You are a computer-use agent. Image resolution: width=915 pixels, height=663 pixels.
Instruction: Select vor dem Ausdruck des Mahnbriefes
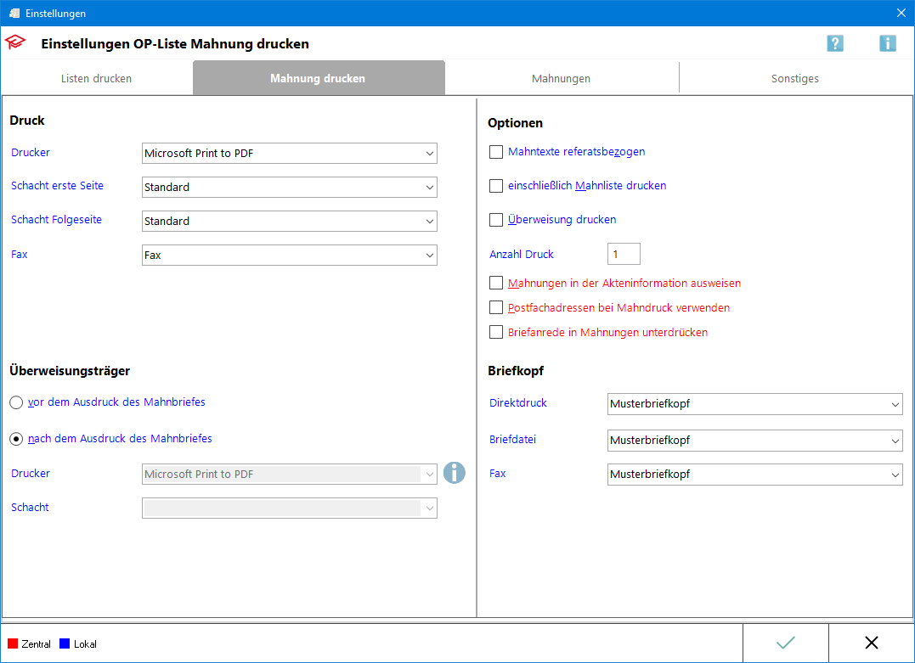coord(17,402)
